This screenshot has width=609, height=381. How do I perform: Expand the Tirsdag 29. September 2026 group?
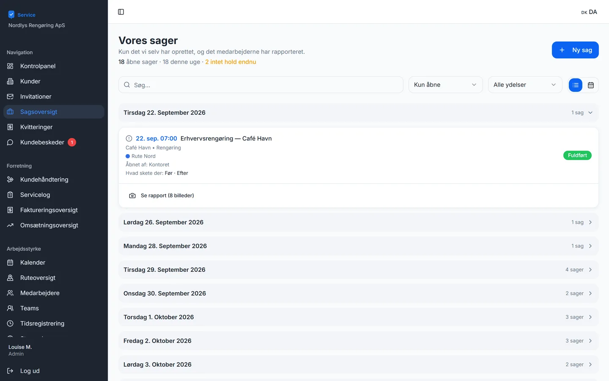358,270
